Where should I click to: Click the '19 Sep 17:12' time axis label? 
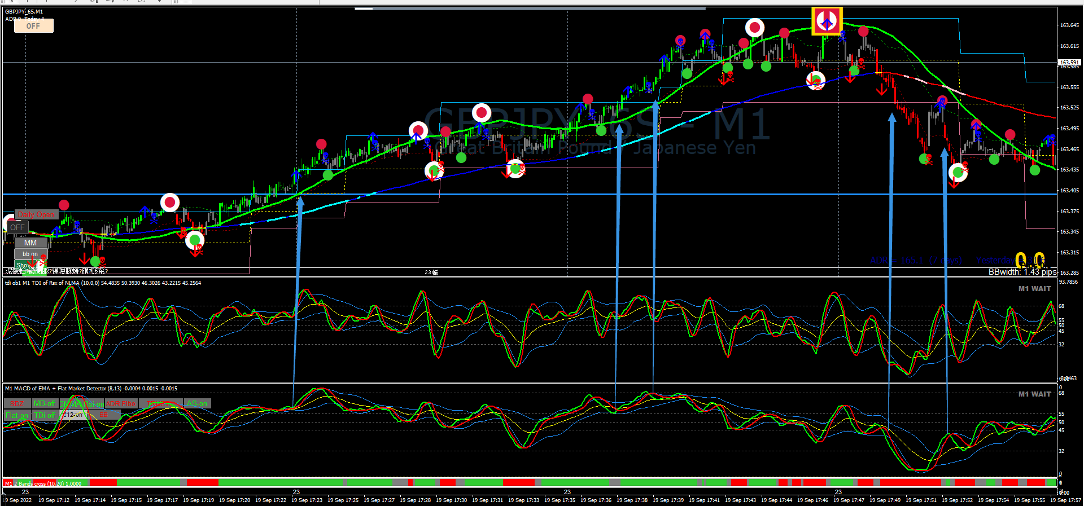coord(54,500)
